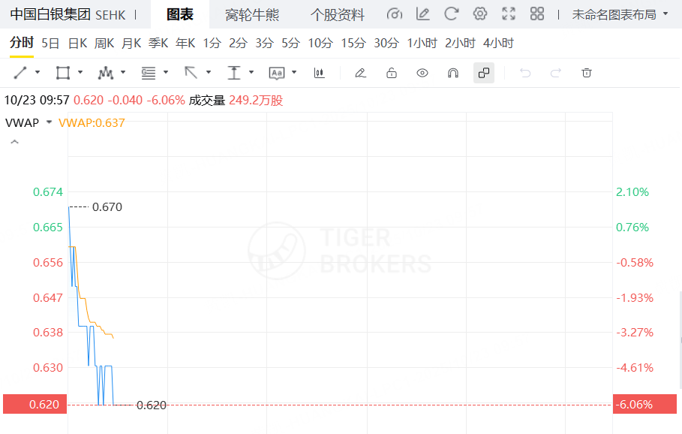Open the 未命名图表布局 layout dropdown
The width and height of the screenshot is (682, 434).
point(620,14)
